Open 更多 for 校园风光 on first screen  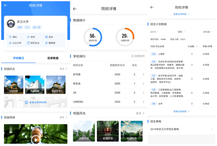[x=63, y=69]
